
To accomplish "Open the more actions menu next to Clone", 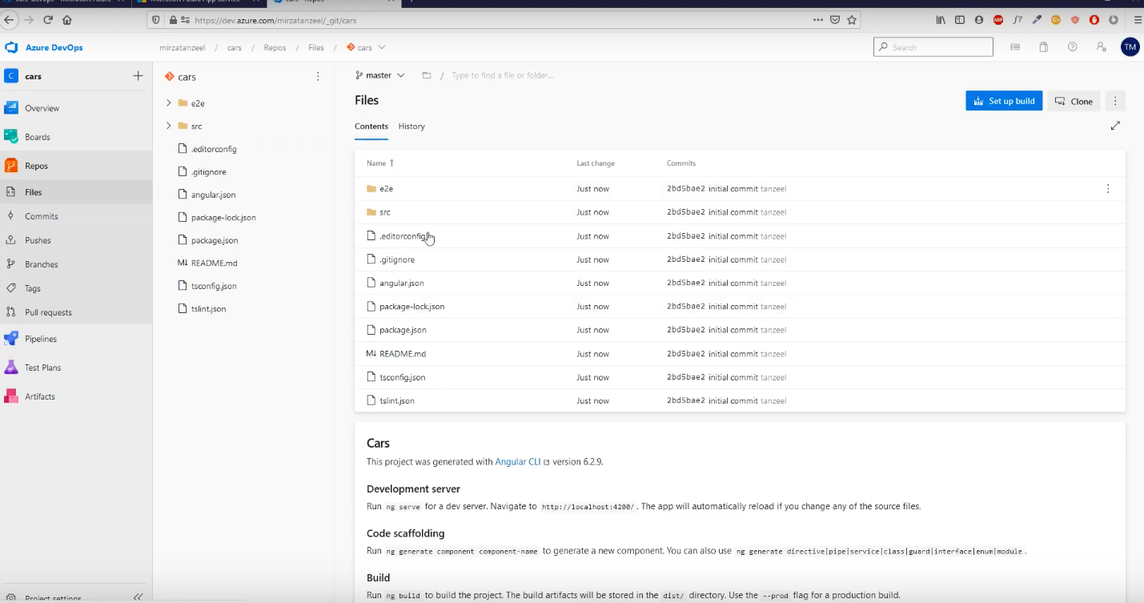I will (1115, 101).
